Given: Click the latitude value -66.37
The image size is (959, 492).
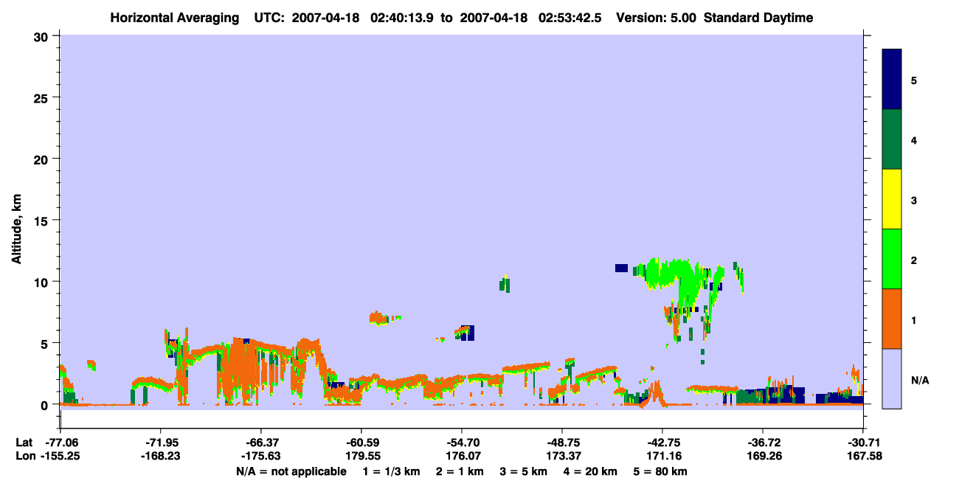Looking at the screenshot, I should tap(261, 443).
